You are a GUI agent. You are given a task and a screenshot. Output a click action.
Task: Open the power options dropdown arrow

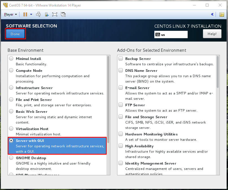click(x=31, y=14)
